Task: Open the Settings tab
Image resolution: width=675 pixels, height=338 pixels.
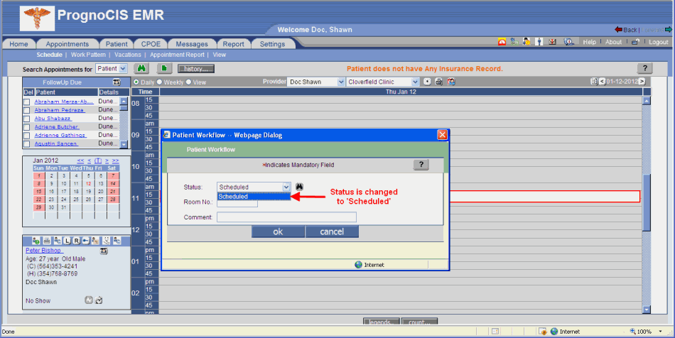Action: (273, 44)
